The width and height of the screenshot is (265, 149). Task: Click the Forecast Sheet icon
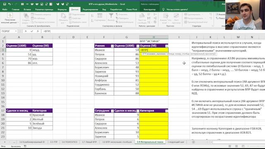click(x=176, y=16)
